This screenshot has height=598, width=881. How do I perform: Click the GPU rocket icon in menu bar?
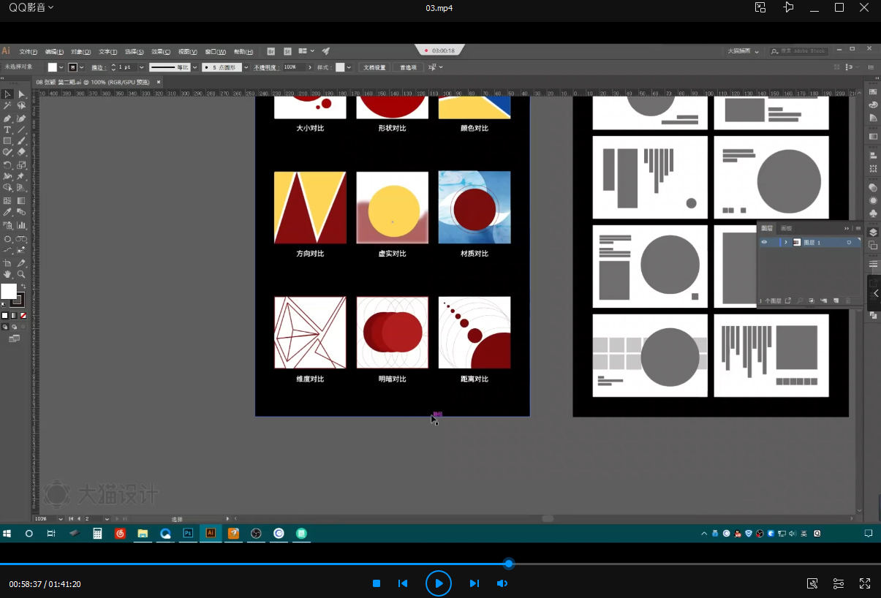click(x=326, y=51)
